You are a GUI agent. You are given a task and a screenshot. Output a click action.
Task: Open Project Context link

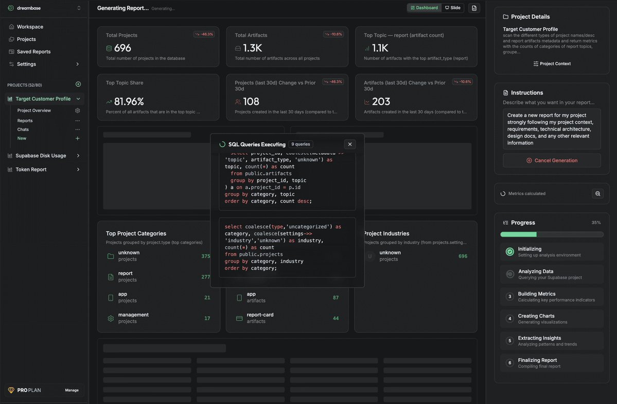(x=552, y=64)
